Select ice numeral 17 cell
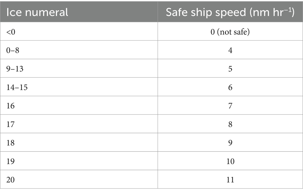The image size is (303, 194). click(x=79, y=124)
